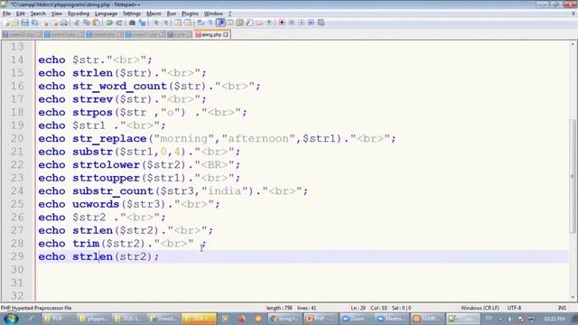578x325 pixels.
Task: Create a new file via toolbar
Action: [6, 23]
